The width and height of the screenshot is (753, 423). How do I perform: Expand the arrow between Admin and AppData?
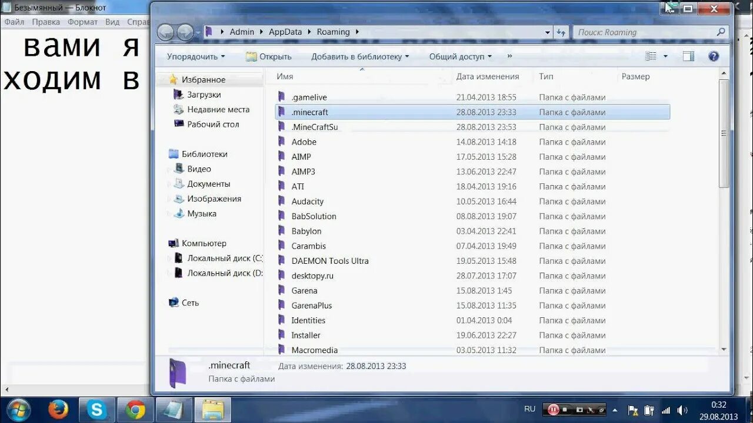tap(262, 32)
